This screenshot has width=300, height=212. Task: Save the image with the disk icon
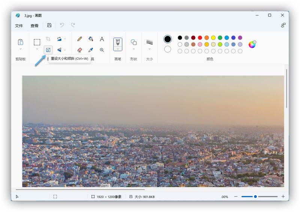(x=49, y=25)
